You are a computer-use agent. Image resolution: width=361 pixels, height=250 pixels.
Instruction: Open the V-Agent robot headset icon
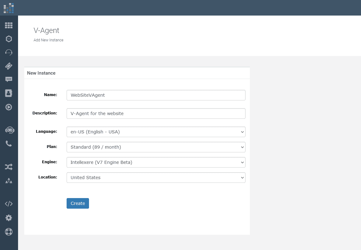(x=10, y=130)
